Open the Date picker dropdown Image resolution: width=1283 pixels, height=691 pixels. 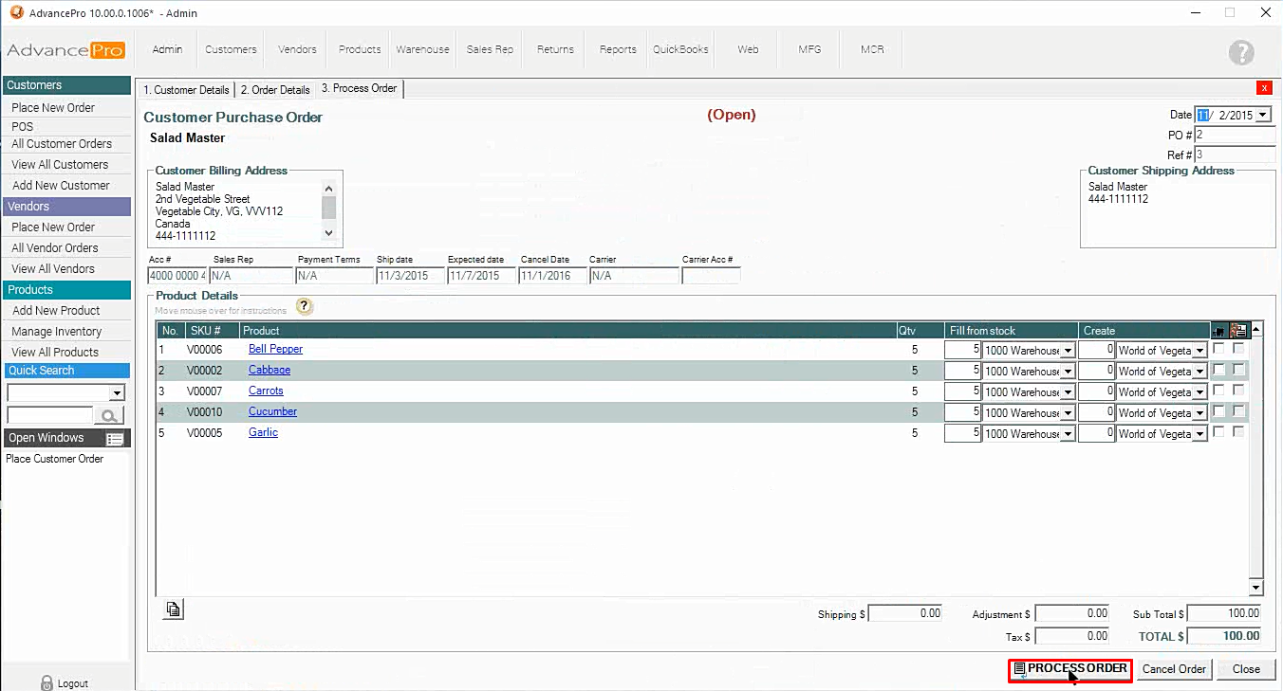(x=1262, y=115)
